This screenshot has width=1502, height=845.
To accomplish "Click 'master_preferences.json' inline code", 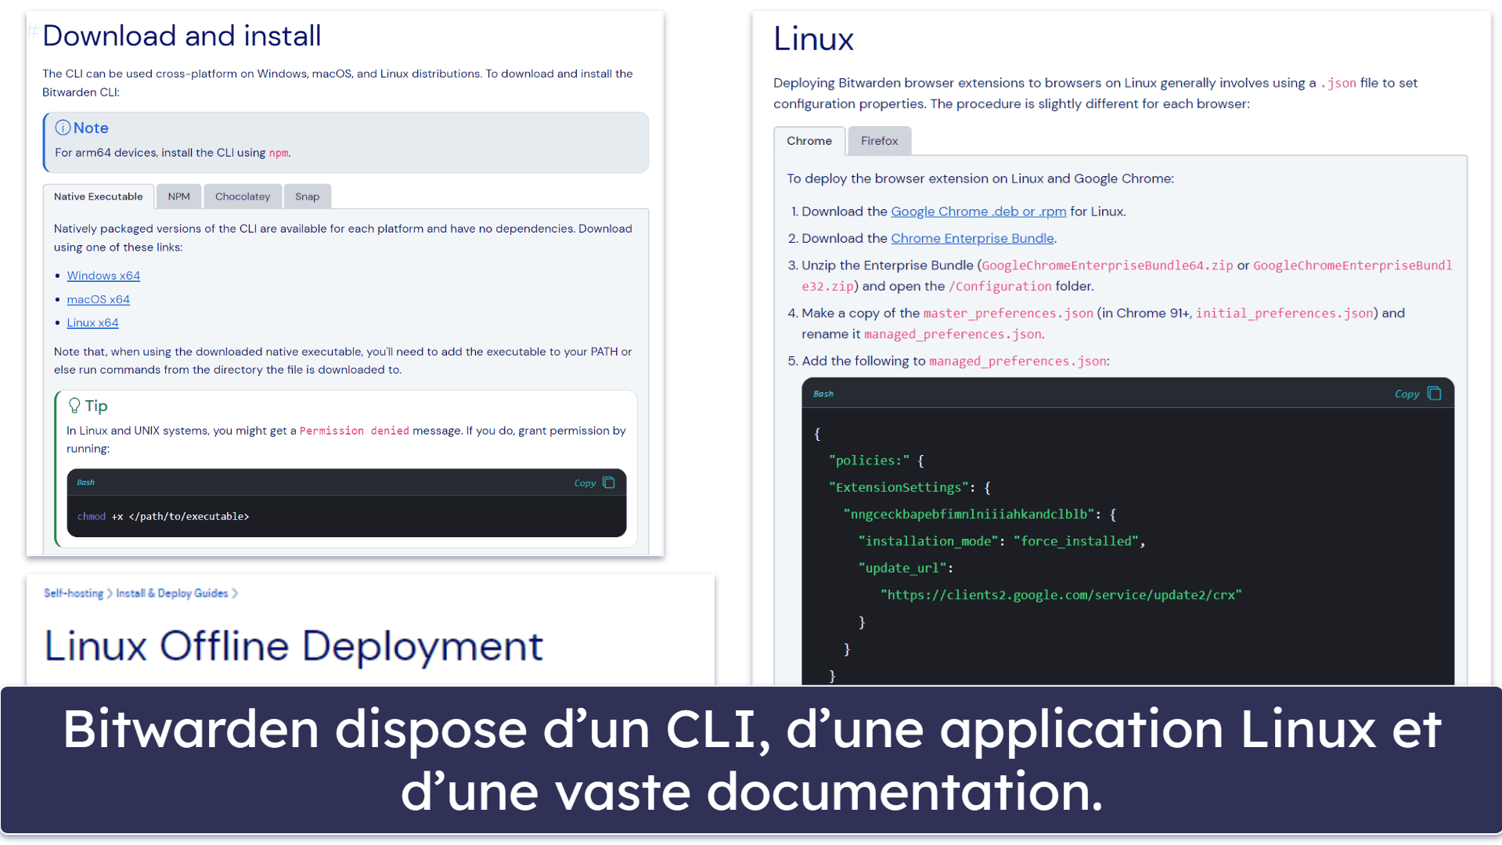I will point(1008,313).
